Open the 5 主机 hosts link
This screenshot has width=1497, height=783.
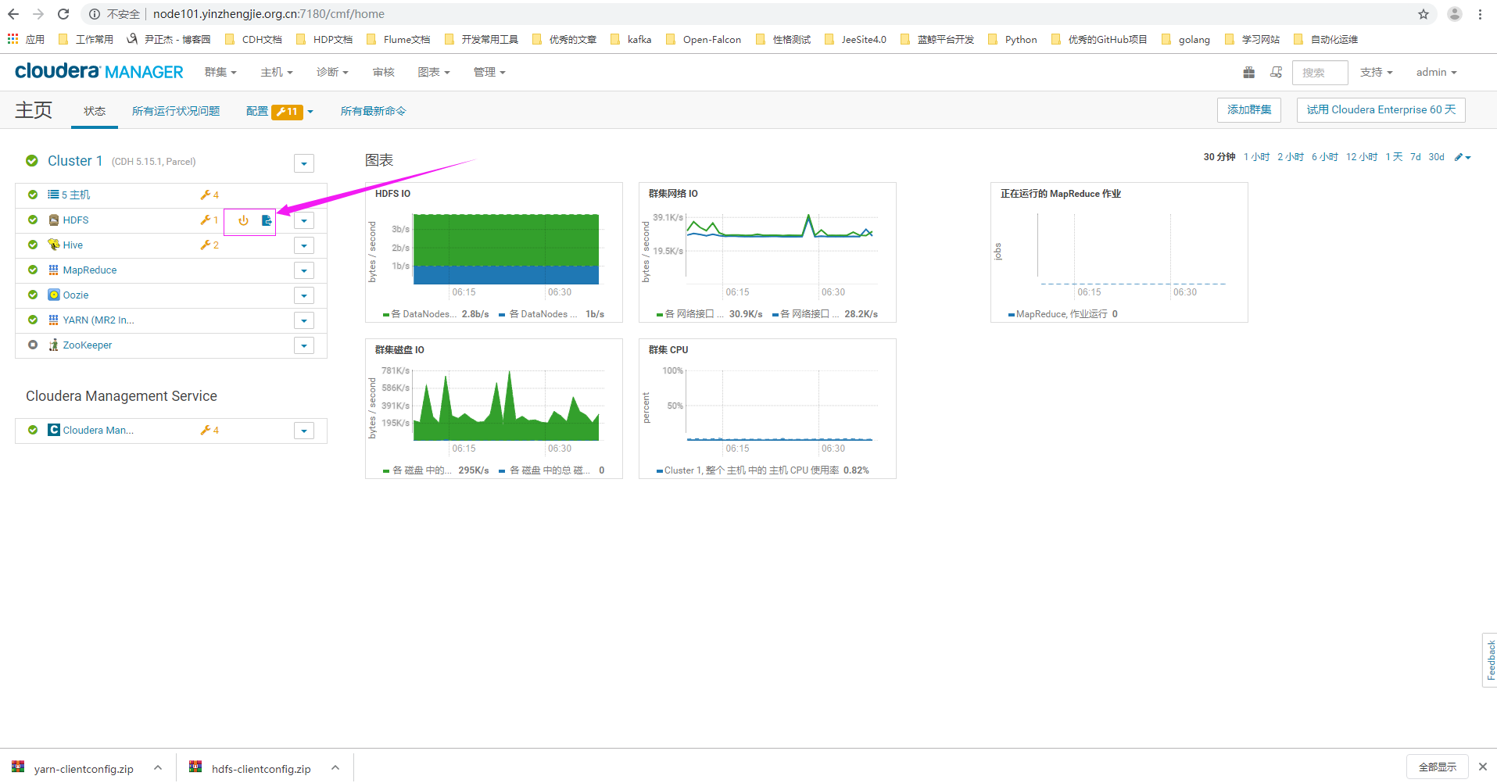(76, 195)
